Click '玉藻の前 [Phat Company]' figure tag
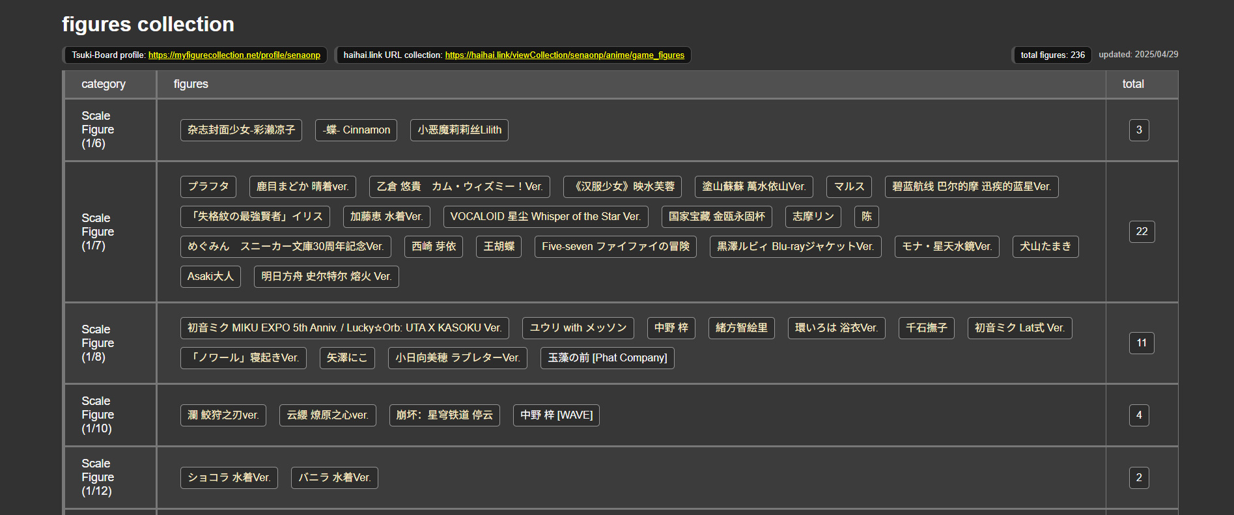 pyautogui.click(x=607, y=358)
